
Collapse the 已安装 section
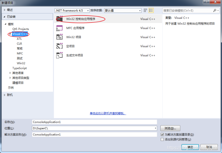pos(4,17)
